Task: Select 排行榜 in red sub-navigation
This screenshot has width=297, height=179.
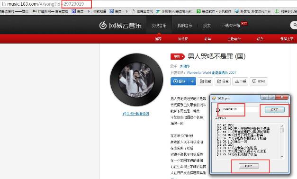Action: 183,39
